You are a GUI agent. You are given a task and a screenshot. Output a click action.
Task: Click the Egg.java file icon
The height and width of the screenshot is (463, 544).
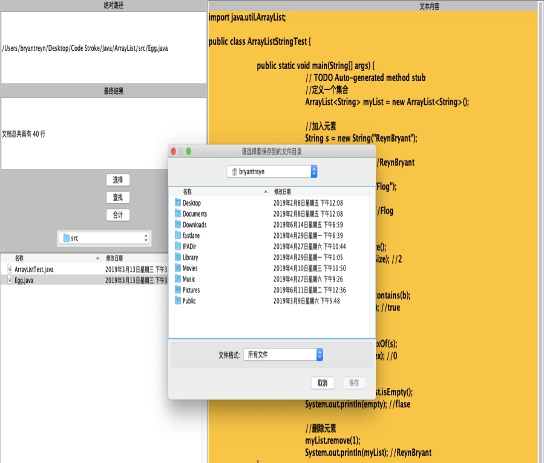10,280
